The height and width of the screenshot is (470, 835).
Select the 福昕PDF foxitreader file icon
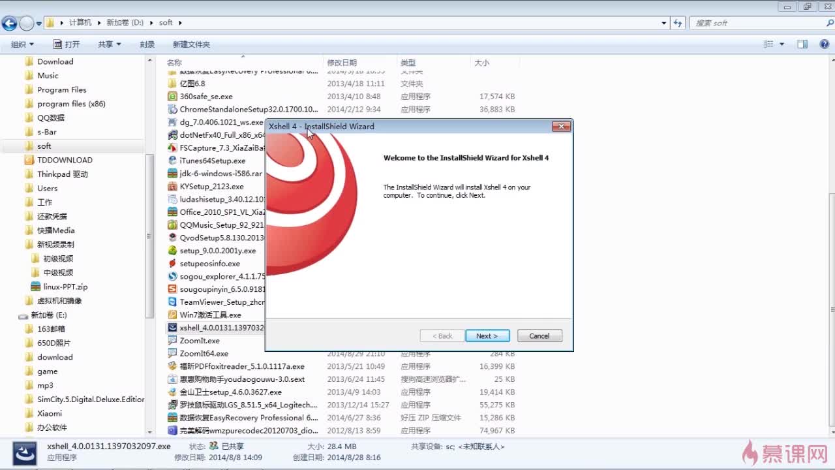click(172, 366)
